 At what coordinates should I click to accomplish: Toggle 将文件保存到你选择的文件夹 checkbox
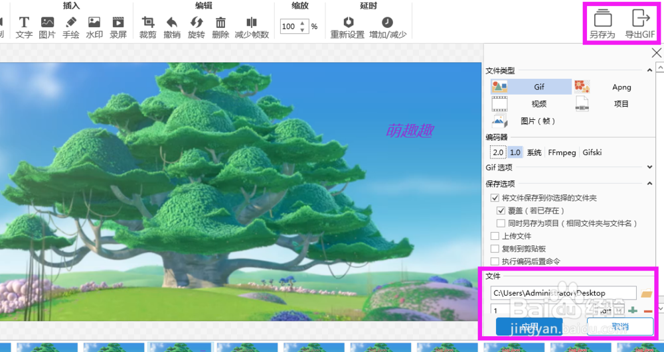point(495,198)
